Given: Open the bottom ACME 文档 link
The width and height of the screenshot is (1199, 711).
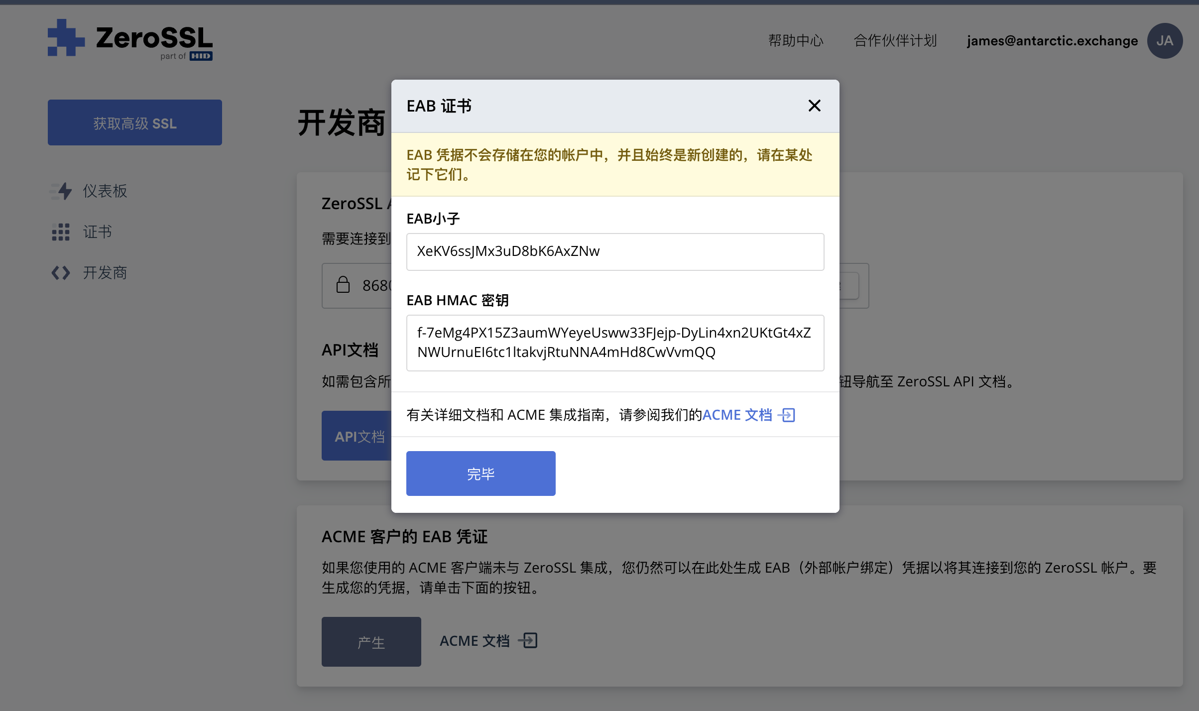Looking at the screenshot, I should coord(475,641).
